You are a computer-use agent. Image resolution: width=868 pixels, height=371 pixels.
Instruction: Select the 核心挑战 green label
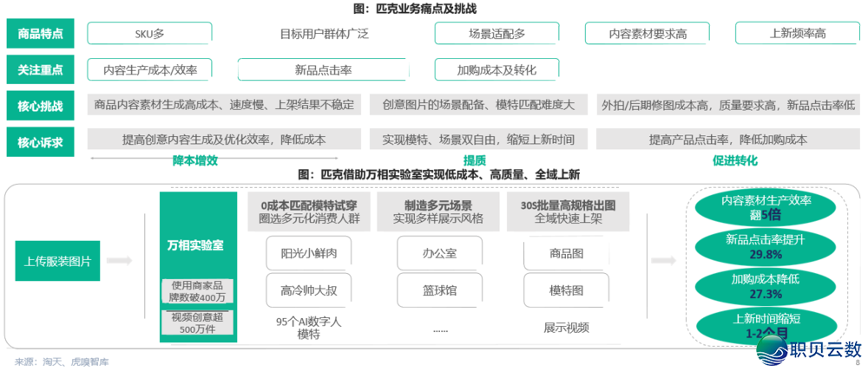40,106
